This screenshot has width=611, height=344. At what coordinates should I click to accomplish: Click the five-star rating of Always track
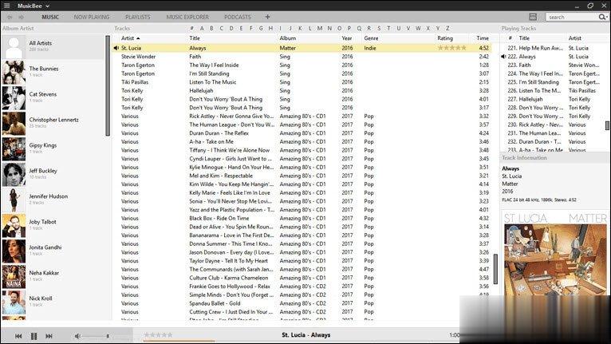coord(452,48)
